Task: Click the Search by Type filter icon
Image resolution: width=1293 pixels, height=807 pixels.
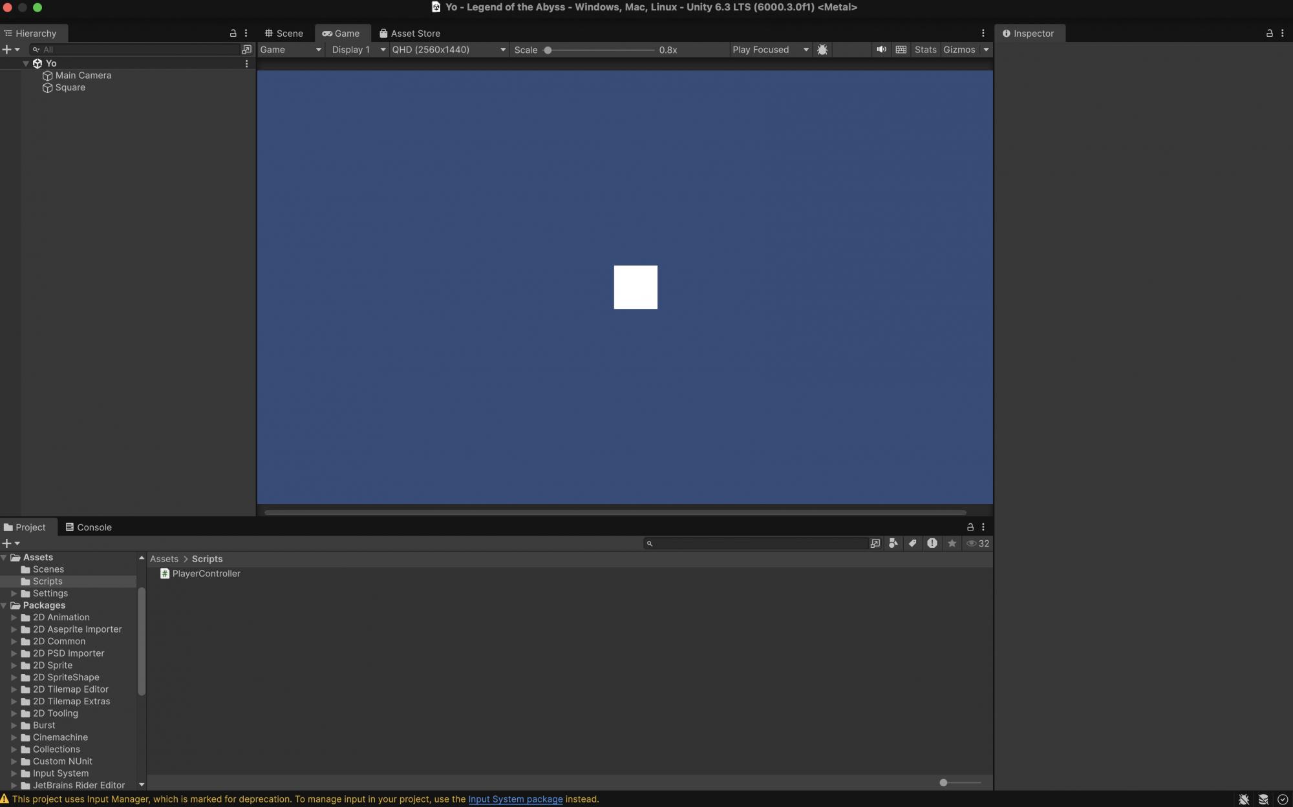Action: pyautogui.click(x=893, y=543)
